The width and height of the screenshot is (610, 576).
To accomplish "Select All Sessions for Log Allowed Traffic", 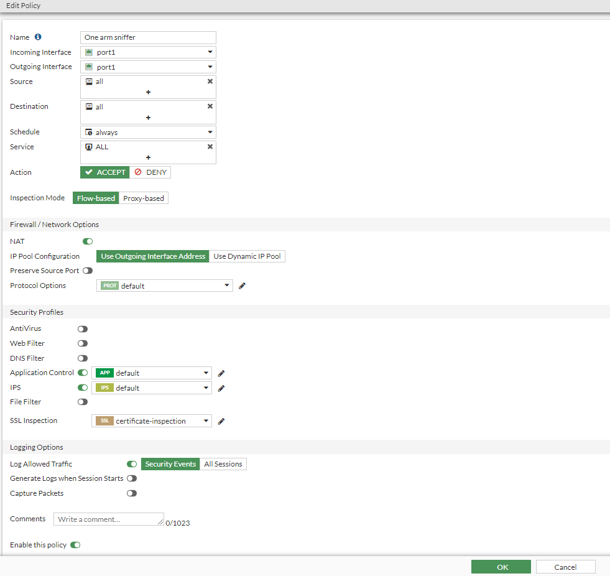I will pos(223,463).
